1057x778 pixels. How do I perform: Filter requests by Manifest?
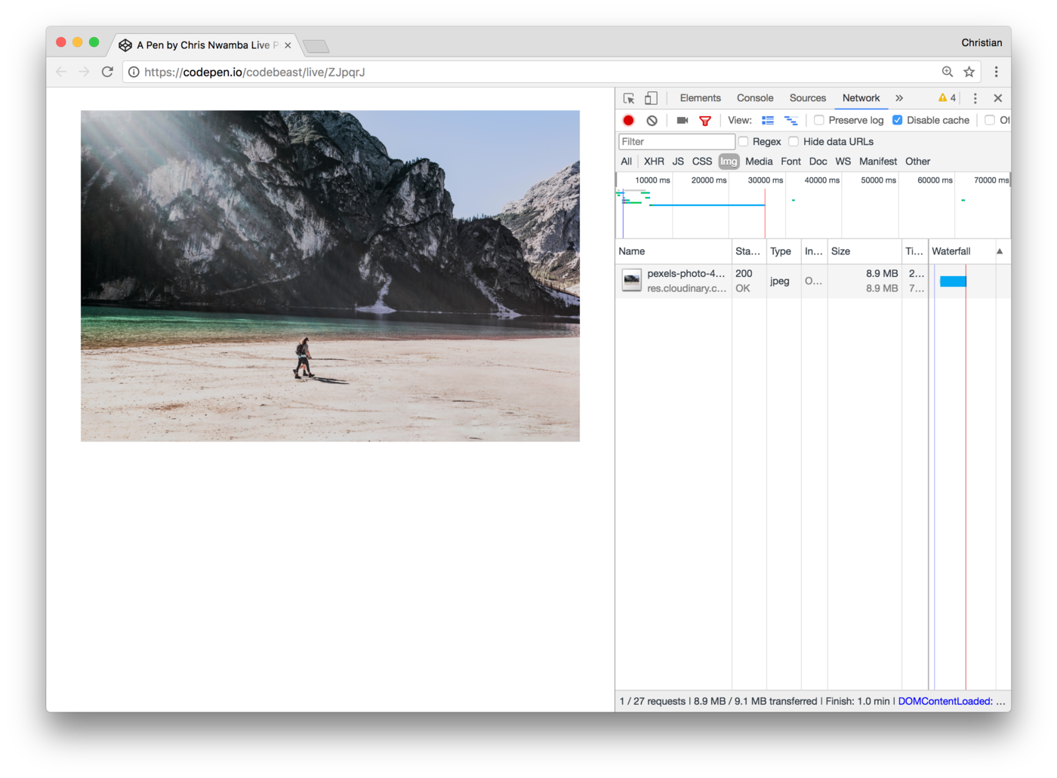pyautogui.click(x=878, y=161)
